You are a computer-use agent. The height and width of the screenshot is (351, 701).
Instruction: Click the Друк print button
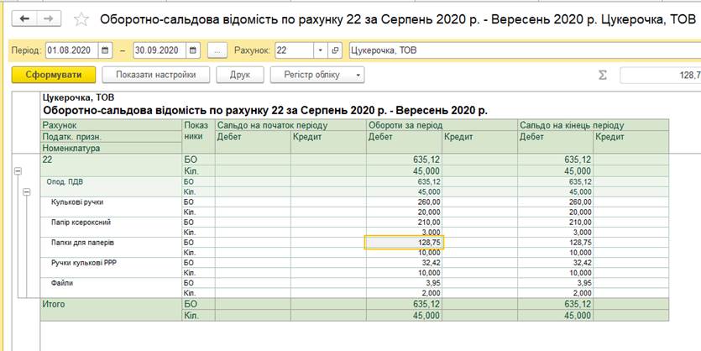click(x=239, y=75)
